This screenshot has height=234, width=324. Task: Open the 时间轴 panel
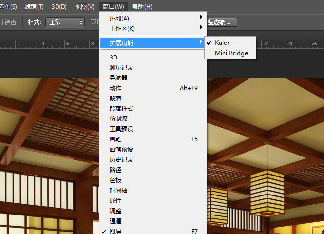click(118, 190)
